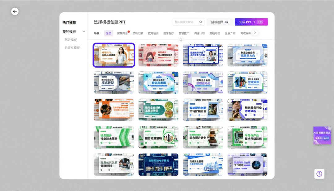Click the shuffle icon beside 随机选择
The image size is (334, 191).
click(x=226, y=22)
